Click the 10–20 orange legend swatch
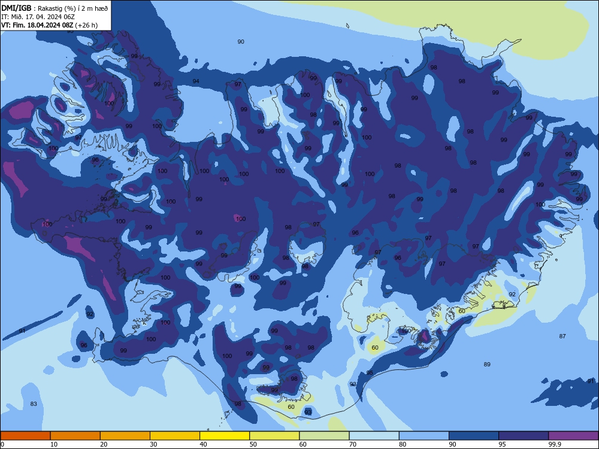599x449 pixels. coord(75,436)
